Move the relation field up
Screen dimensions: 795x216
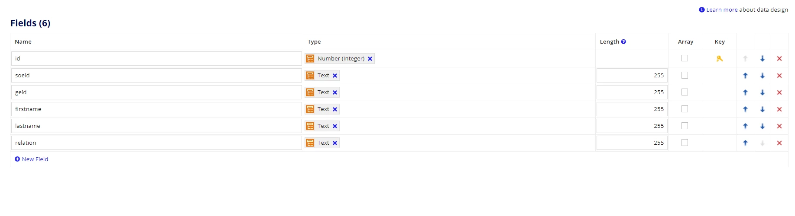pos(746,143)
